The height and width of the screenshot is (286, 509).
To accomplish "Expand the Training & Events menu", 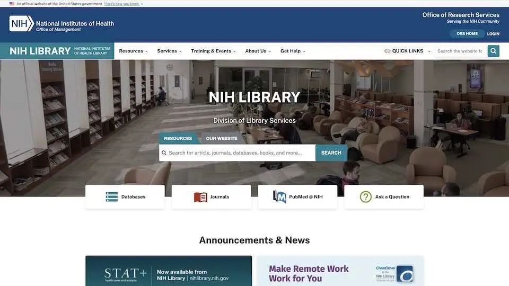I will 214,51.
